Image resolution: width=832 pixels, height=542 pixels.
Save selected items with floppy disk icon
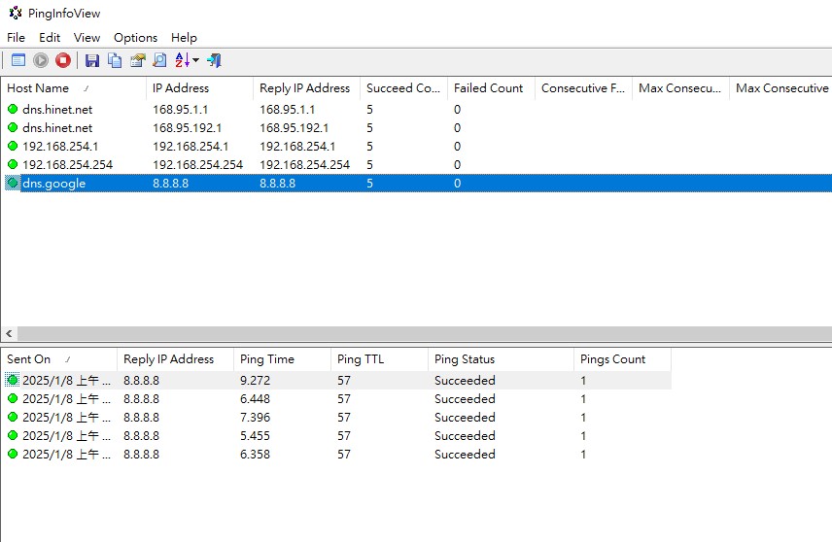[92, 60]
